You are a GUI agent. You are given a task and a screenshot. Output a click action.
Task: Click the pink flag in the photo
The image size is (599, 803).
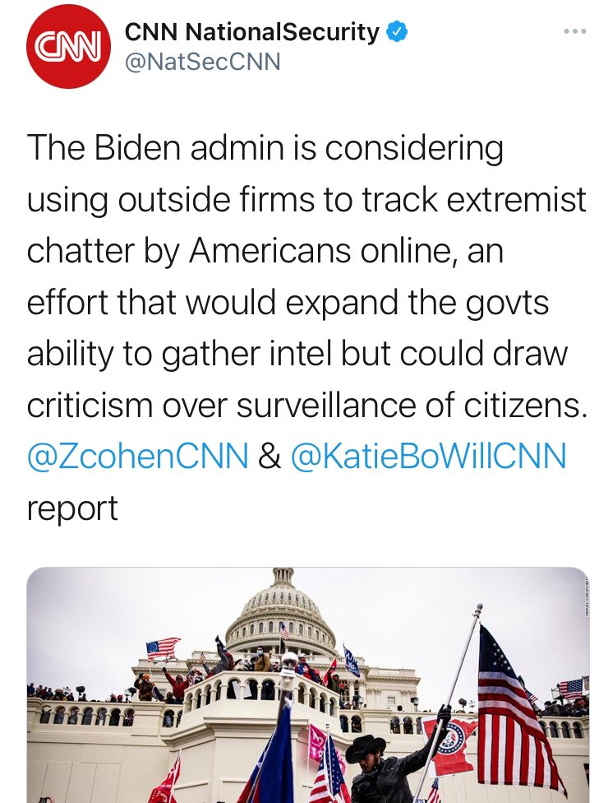(316, 743)
